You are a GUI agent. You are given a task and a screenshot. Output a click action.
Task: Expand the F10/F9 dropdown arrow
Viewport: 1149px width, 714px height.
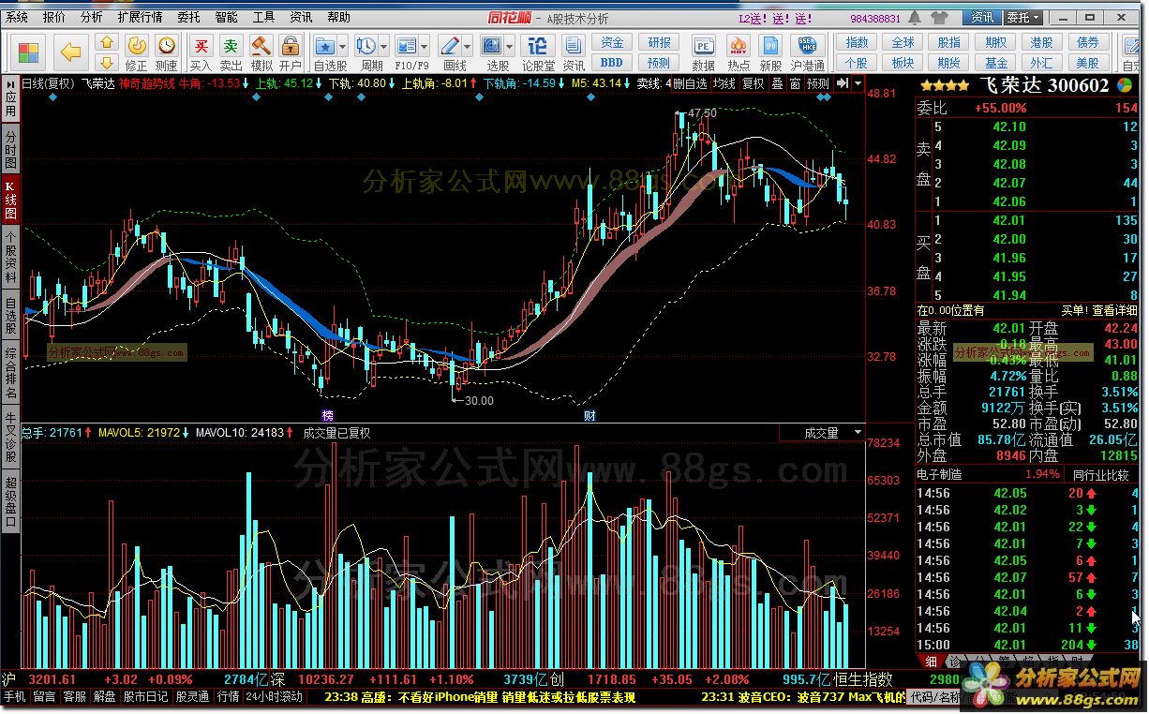point(425,46)
